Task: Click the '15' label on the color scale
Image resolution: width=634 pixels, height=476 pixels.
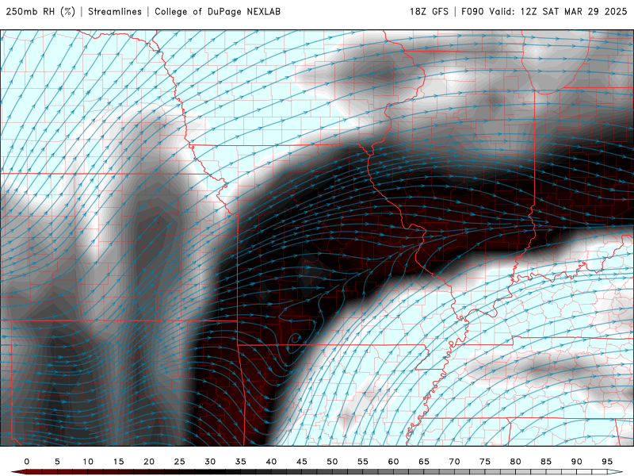Action: [x=118, y=462]
